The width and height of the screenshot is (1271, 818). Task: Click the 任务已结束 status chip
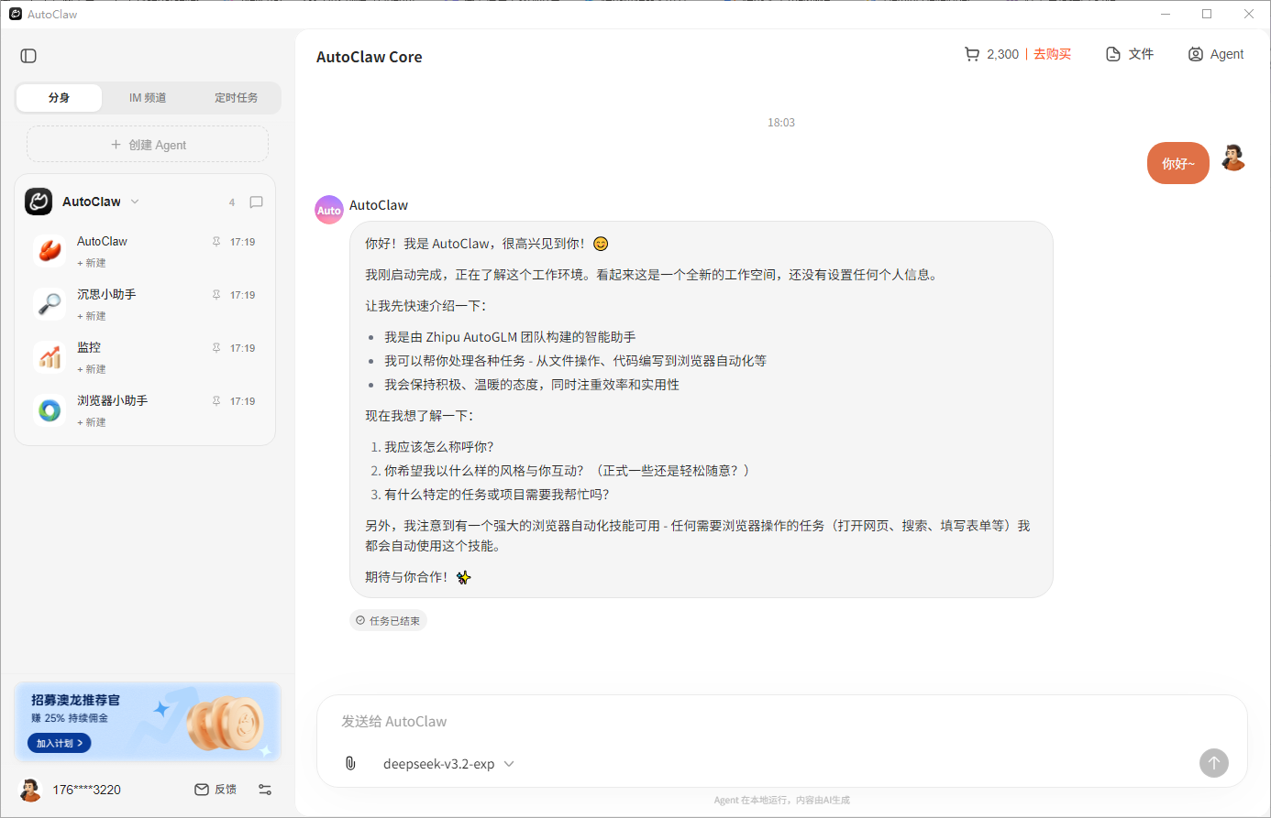(388, 620)
